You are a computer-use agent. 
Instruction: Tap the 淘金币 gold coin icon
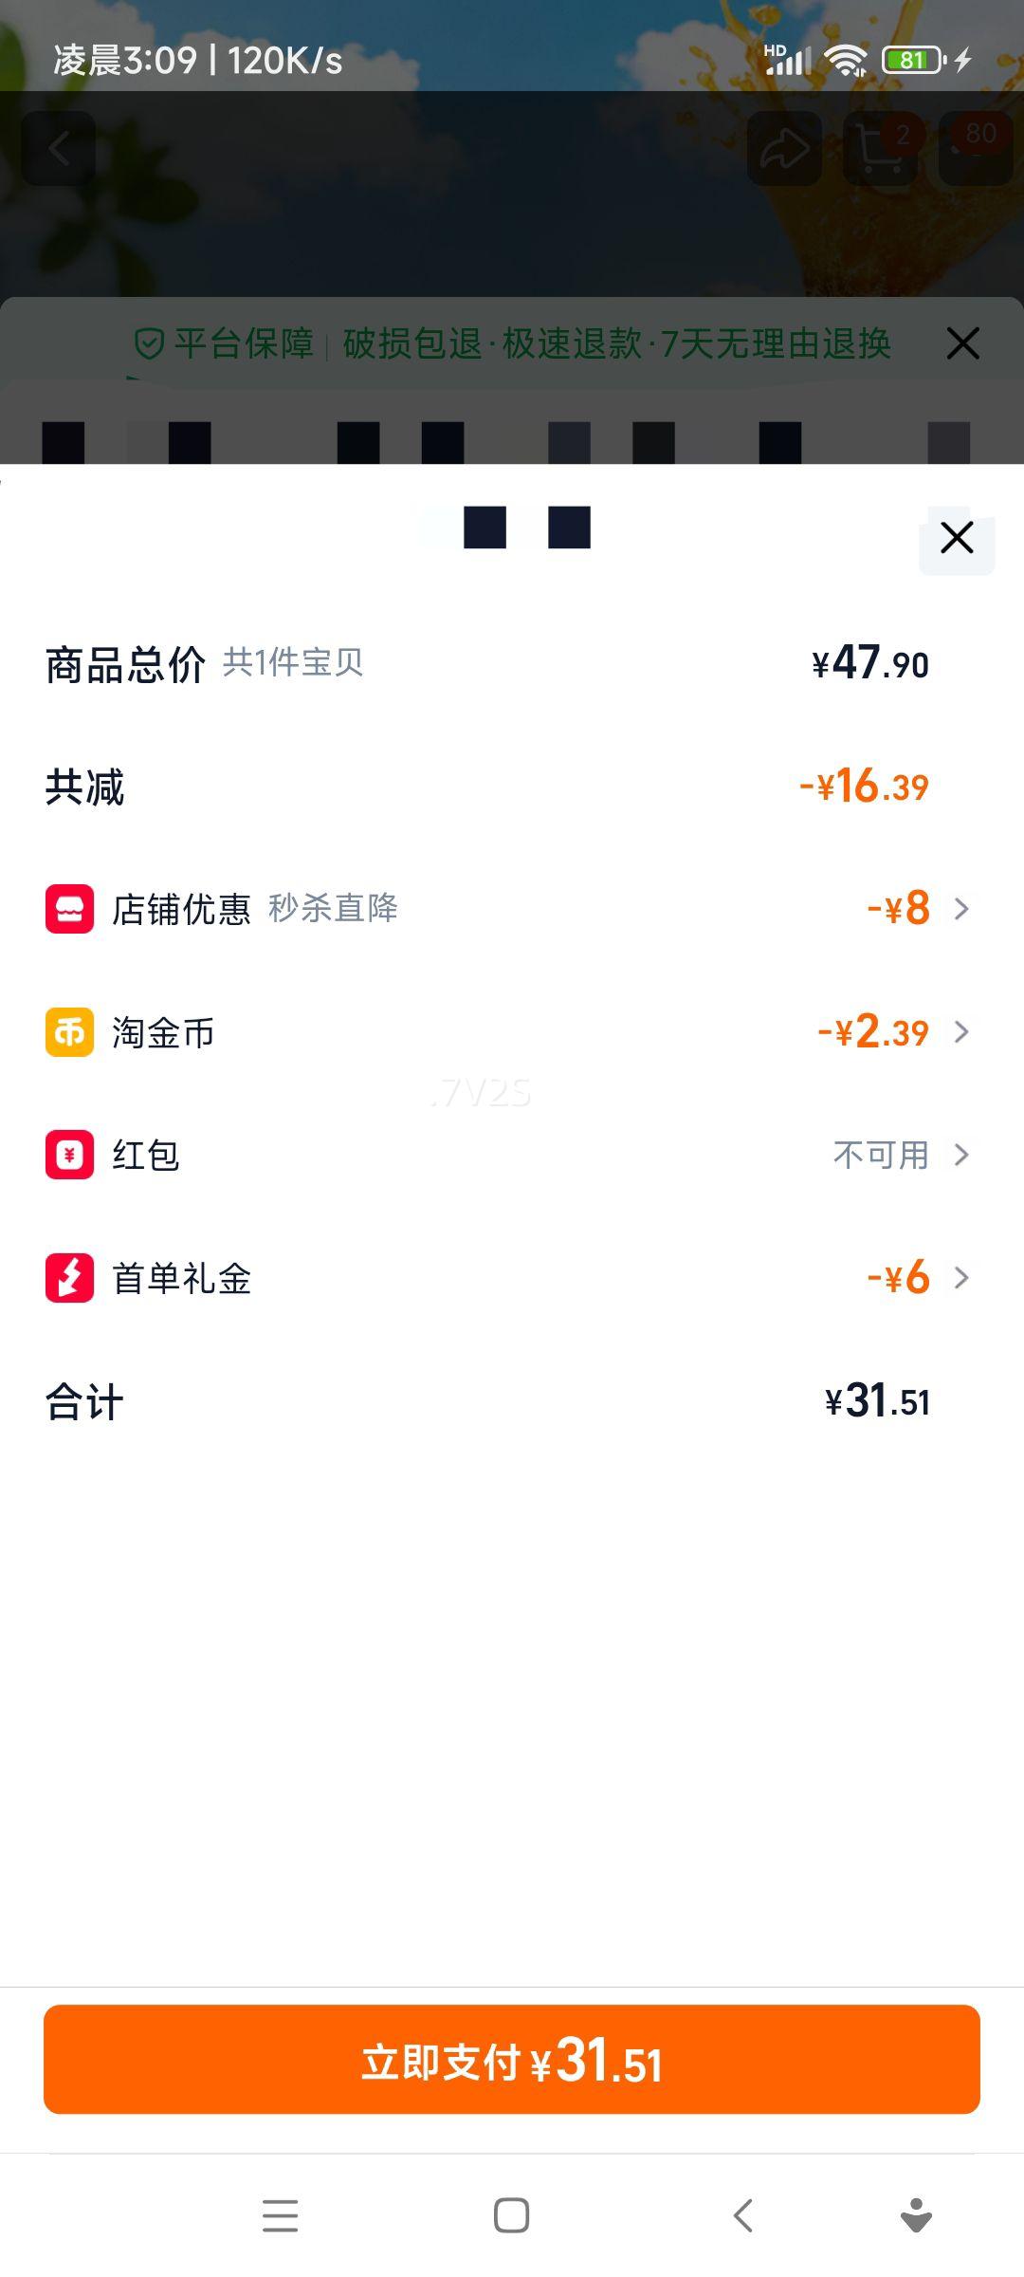click(69, 1032)
